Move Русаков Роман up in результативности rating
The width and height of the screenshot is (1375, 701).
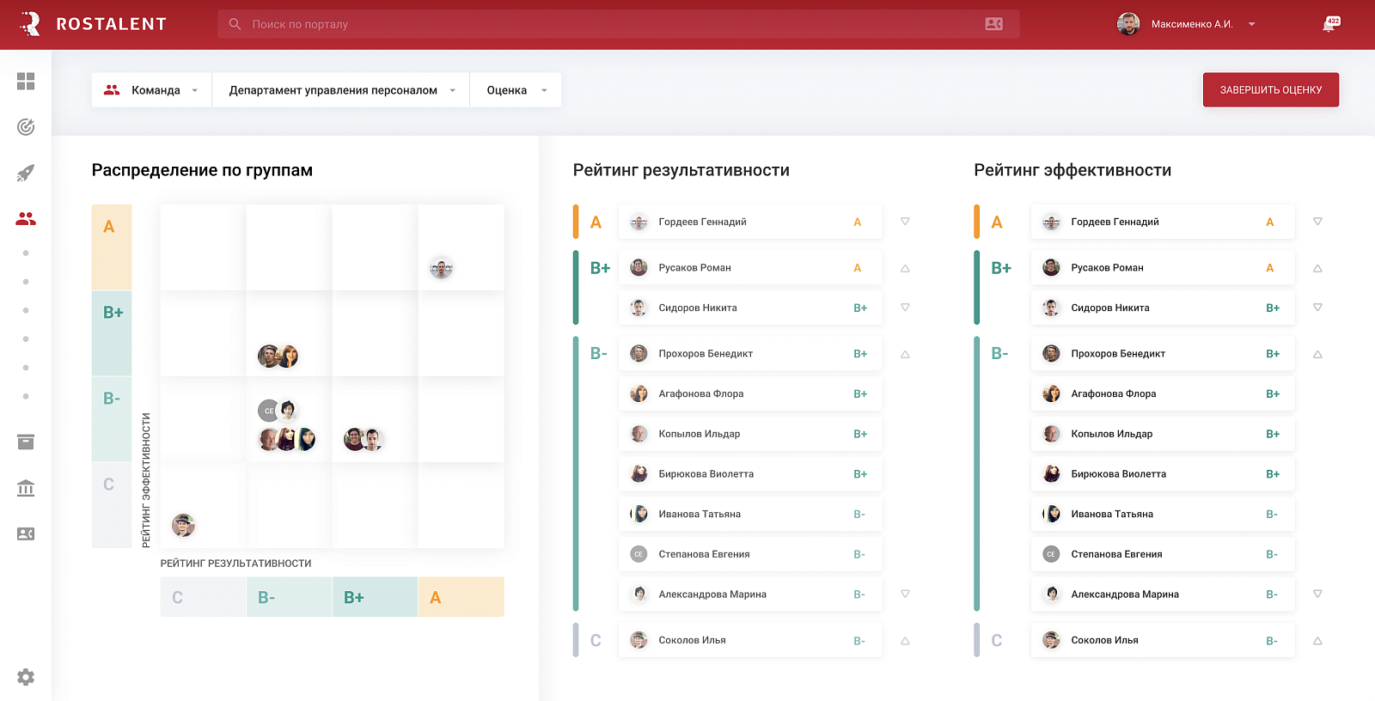[905, 268]
